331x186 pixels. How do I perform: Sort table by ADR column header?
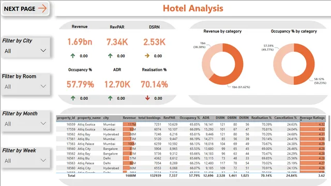(x=206, y=118)
